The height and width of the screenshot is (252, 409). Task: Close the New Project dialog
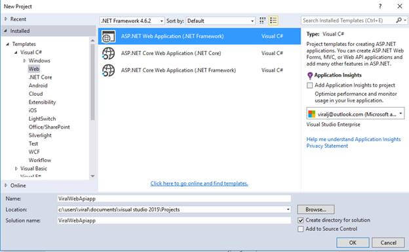pyautogui.click(x=400, y=7)
